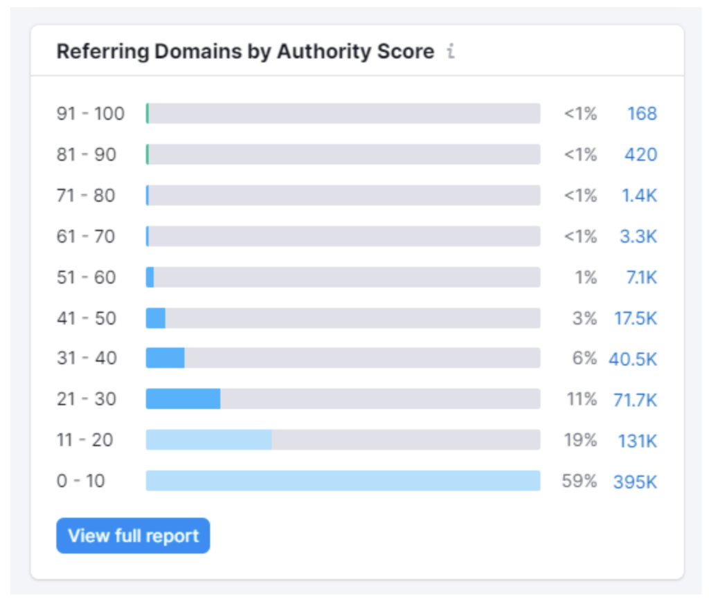Click the 0 - 10 score bar

[343, 481]
